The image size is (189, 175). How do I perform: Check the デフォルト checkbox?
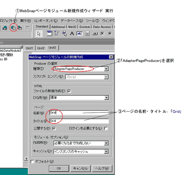pos(32,162)
